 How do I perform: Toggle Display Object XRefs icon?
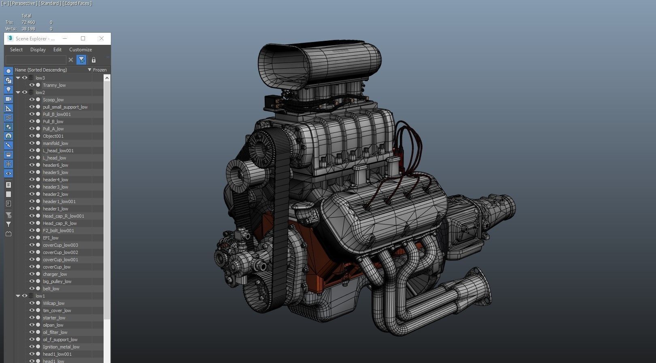click(x=8, y=136)
